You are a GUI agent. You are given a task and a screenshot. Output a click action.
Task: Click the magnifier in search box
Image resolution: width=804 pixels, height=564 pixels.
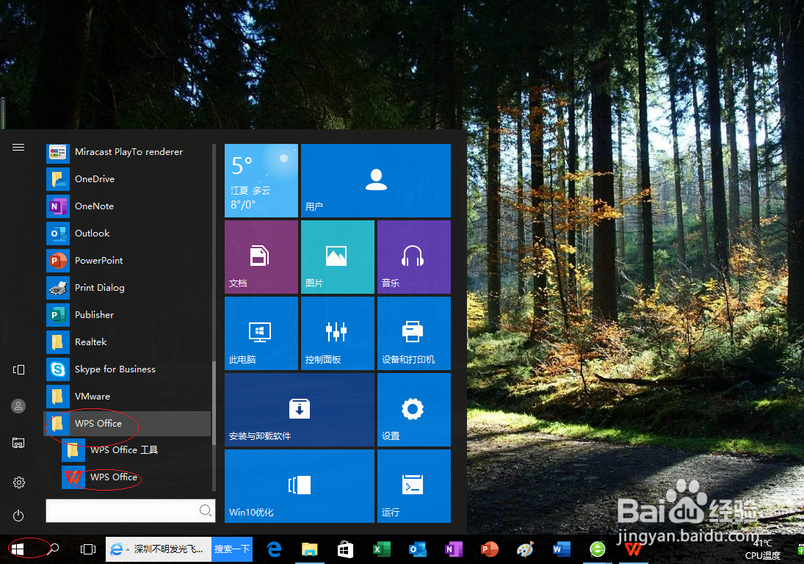tap(205, 510)
